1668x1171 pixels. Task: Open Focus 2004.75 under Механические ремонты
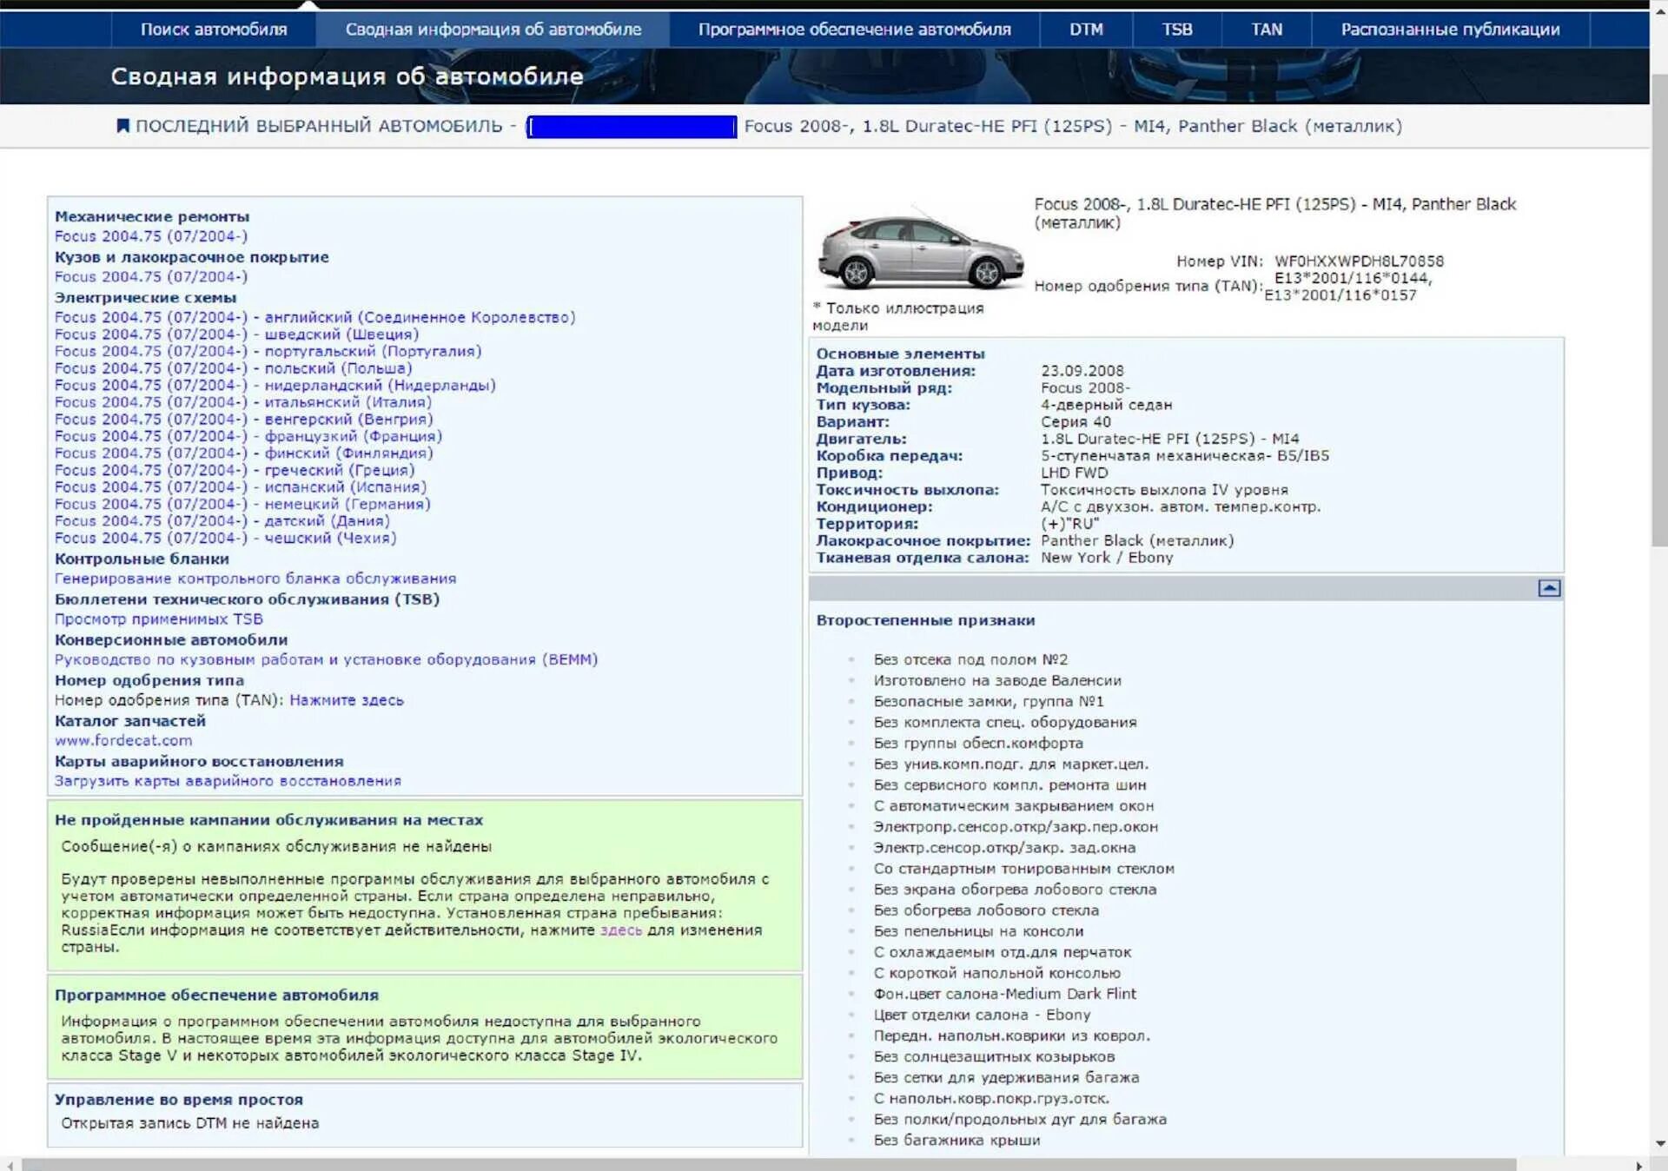point(150,236)
